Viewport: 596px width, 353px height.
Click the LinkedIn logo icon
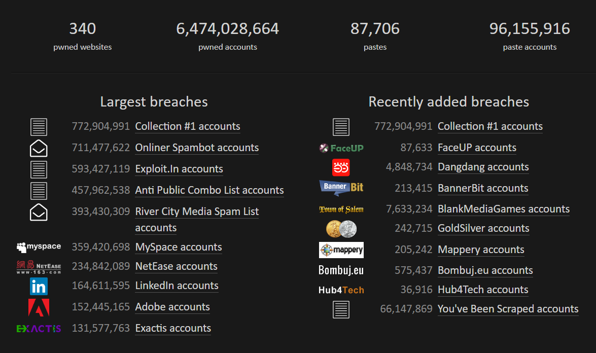coord(39,286)
